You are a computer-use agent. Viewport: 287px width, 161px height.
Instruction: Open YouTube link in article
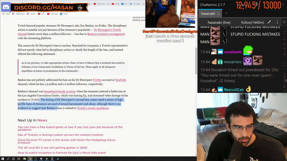pyautogui.click(x=121, y=80)
